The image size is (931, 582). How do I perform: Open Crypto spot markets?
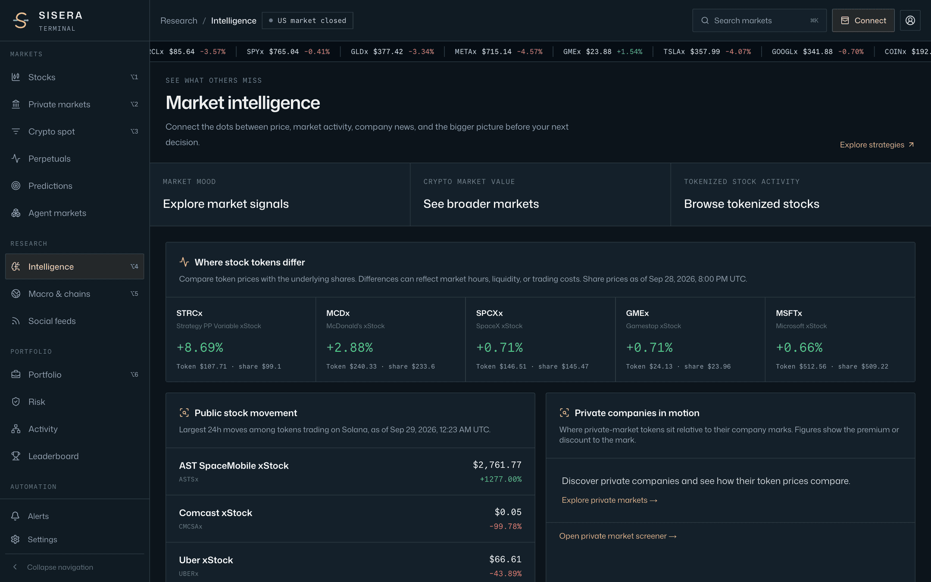[75, 131]
